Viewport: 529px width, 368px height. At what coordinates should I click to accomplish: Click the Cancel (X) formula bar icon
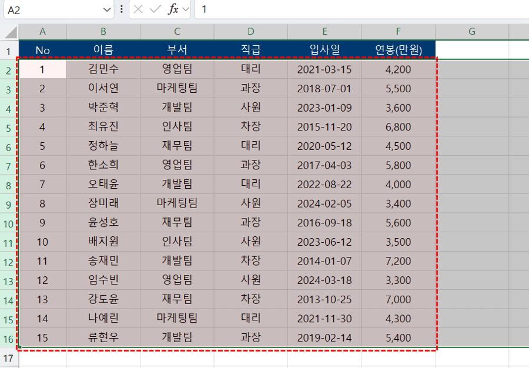tap(138, 9)
